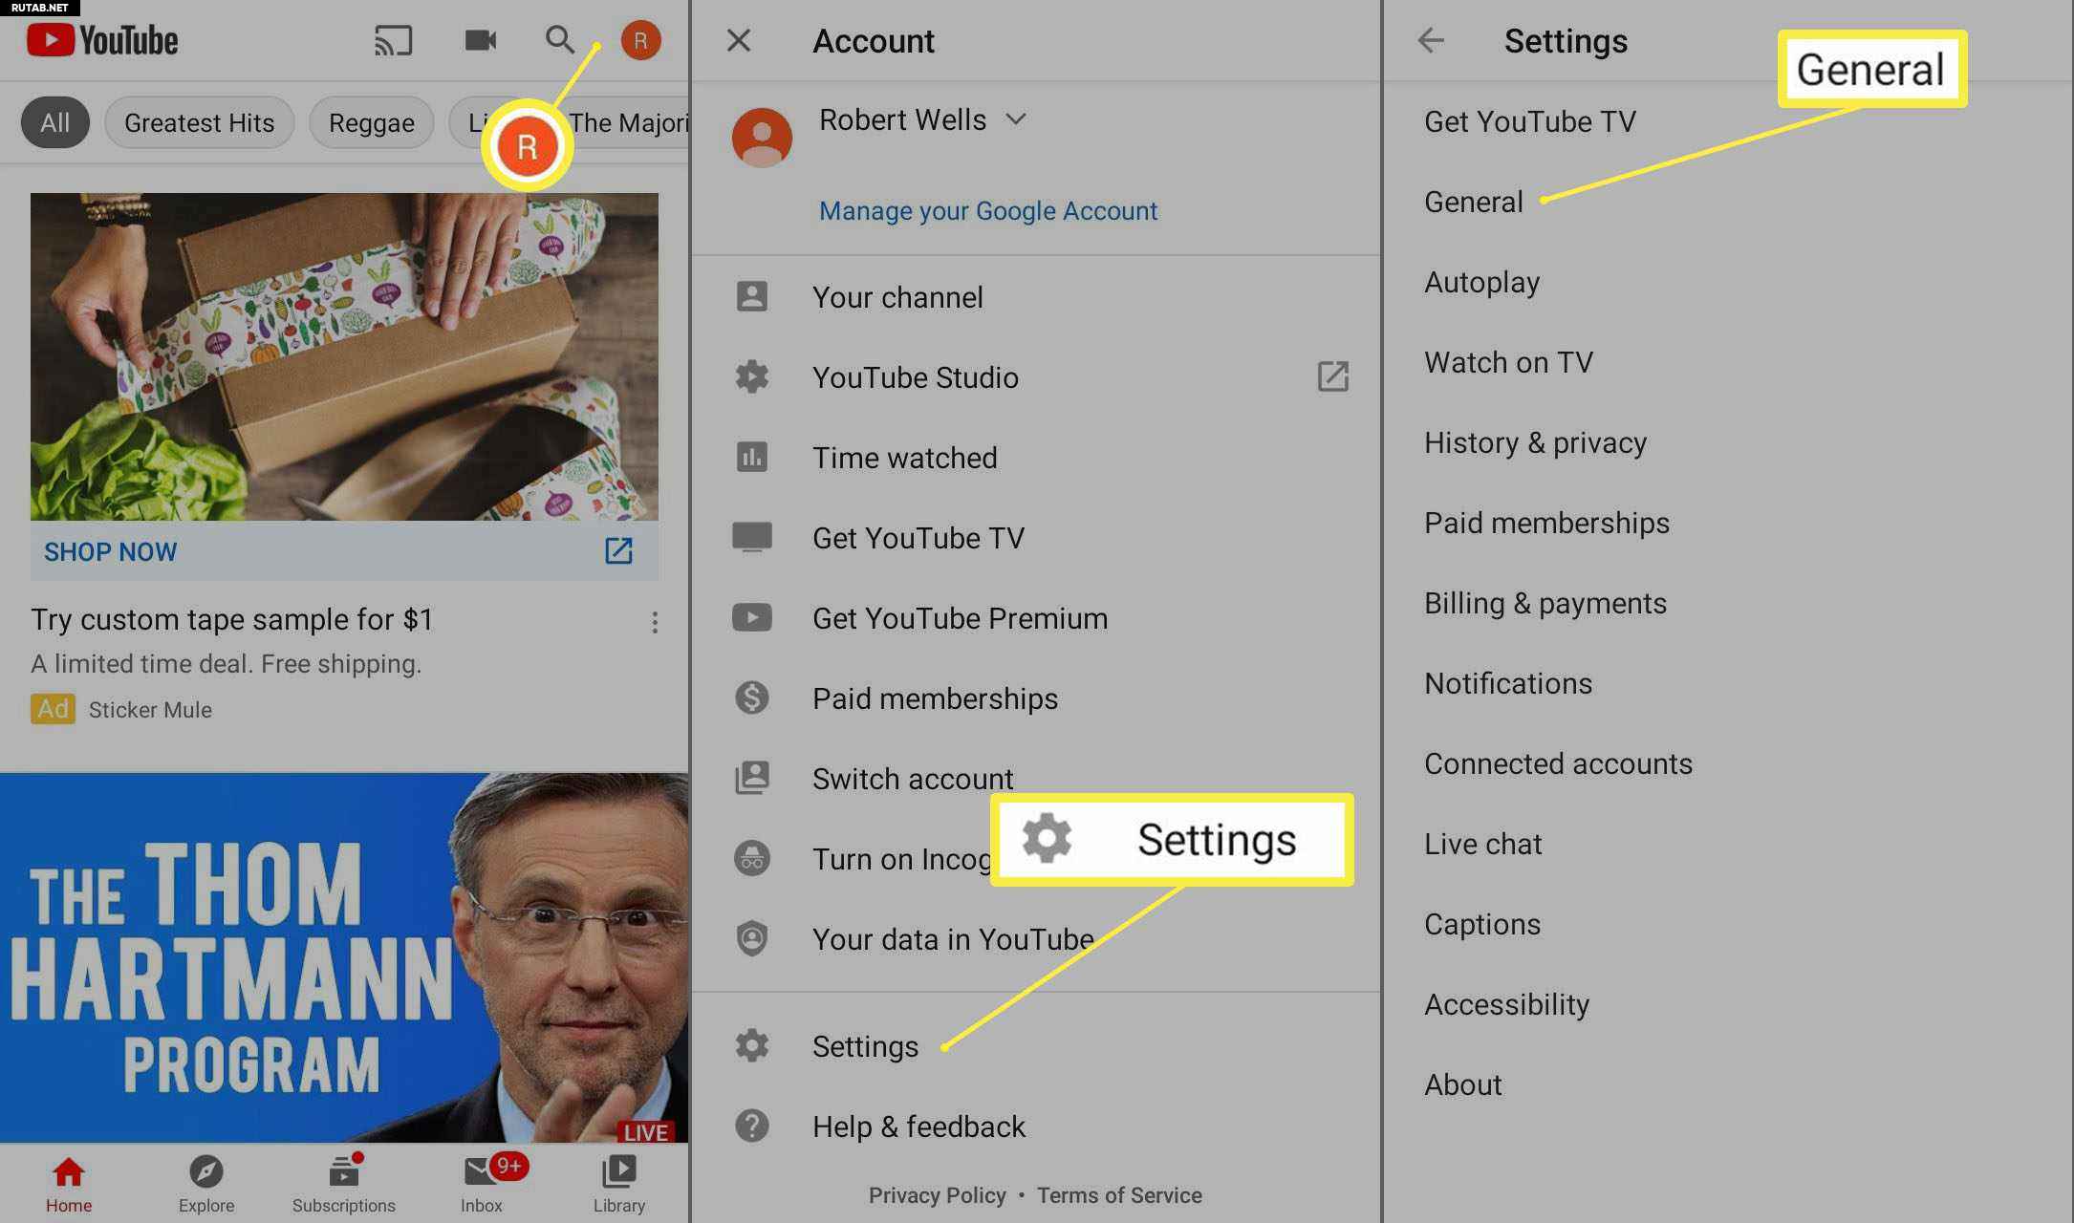Click the YouTube Studio gear icon
The image size is (2074, 1223).
click(752, 376)
